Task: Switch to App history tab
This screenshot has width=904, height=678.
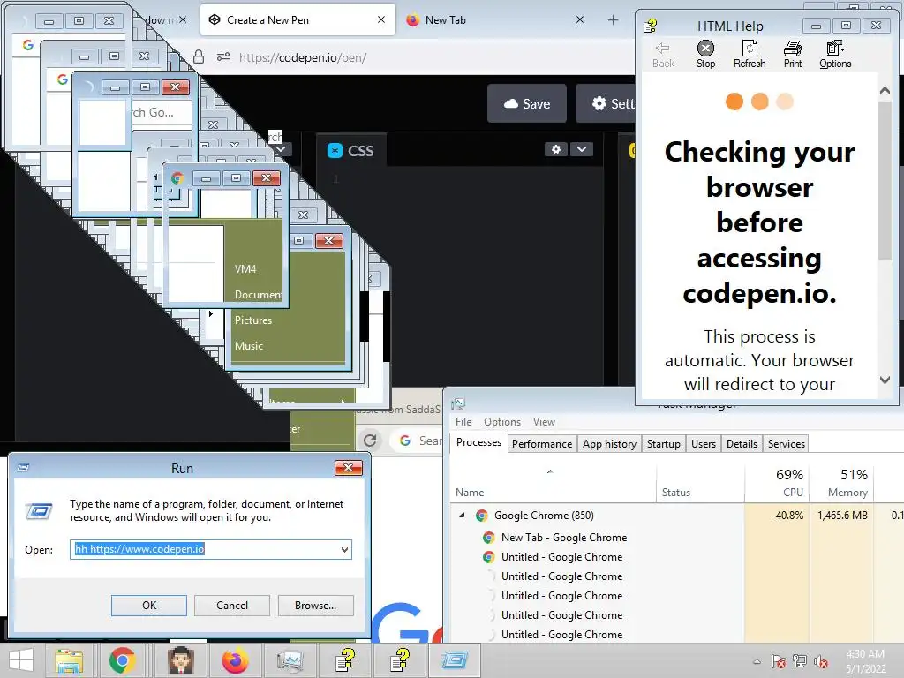Action: coord(609,443)
